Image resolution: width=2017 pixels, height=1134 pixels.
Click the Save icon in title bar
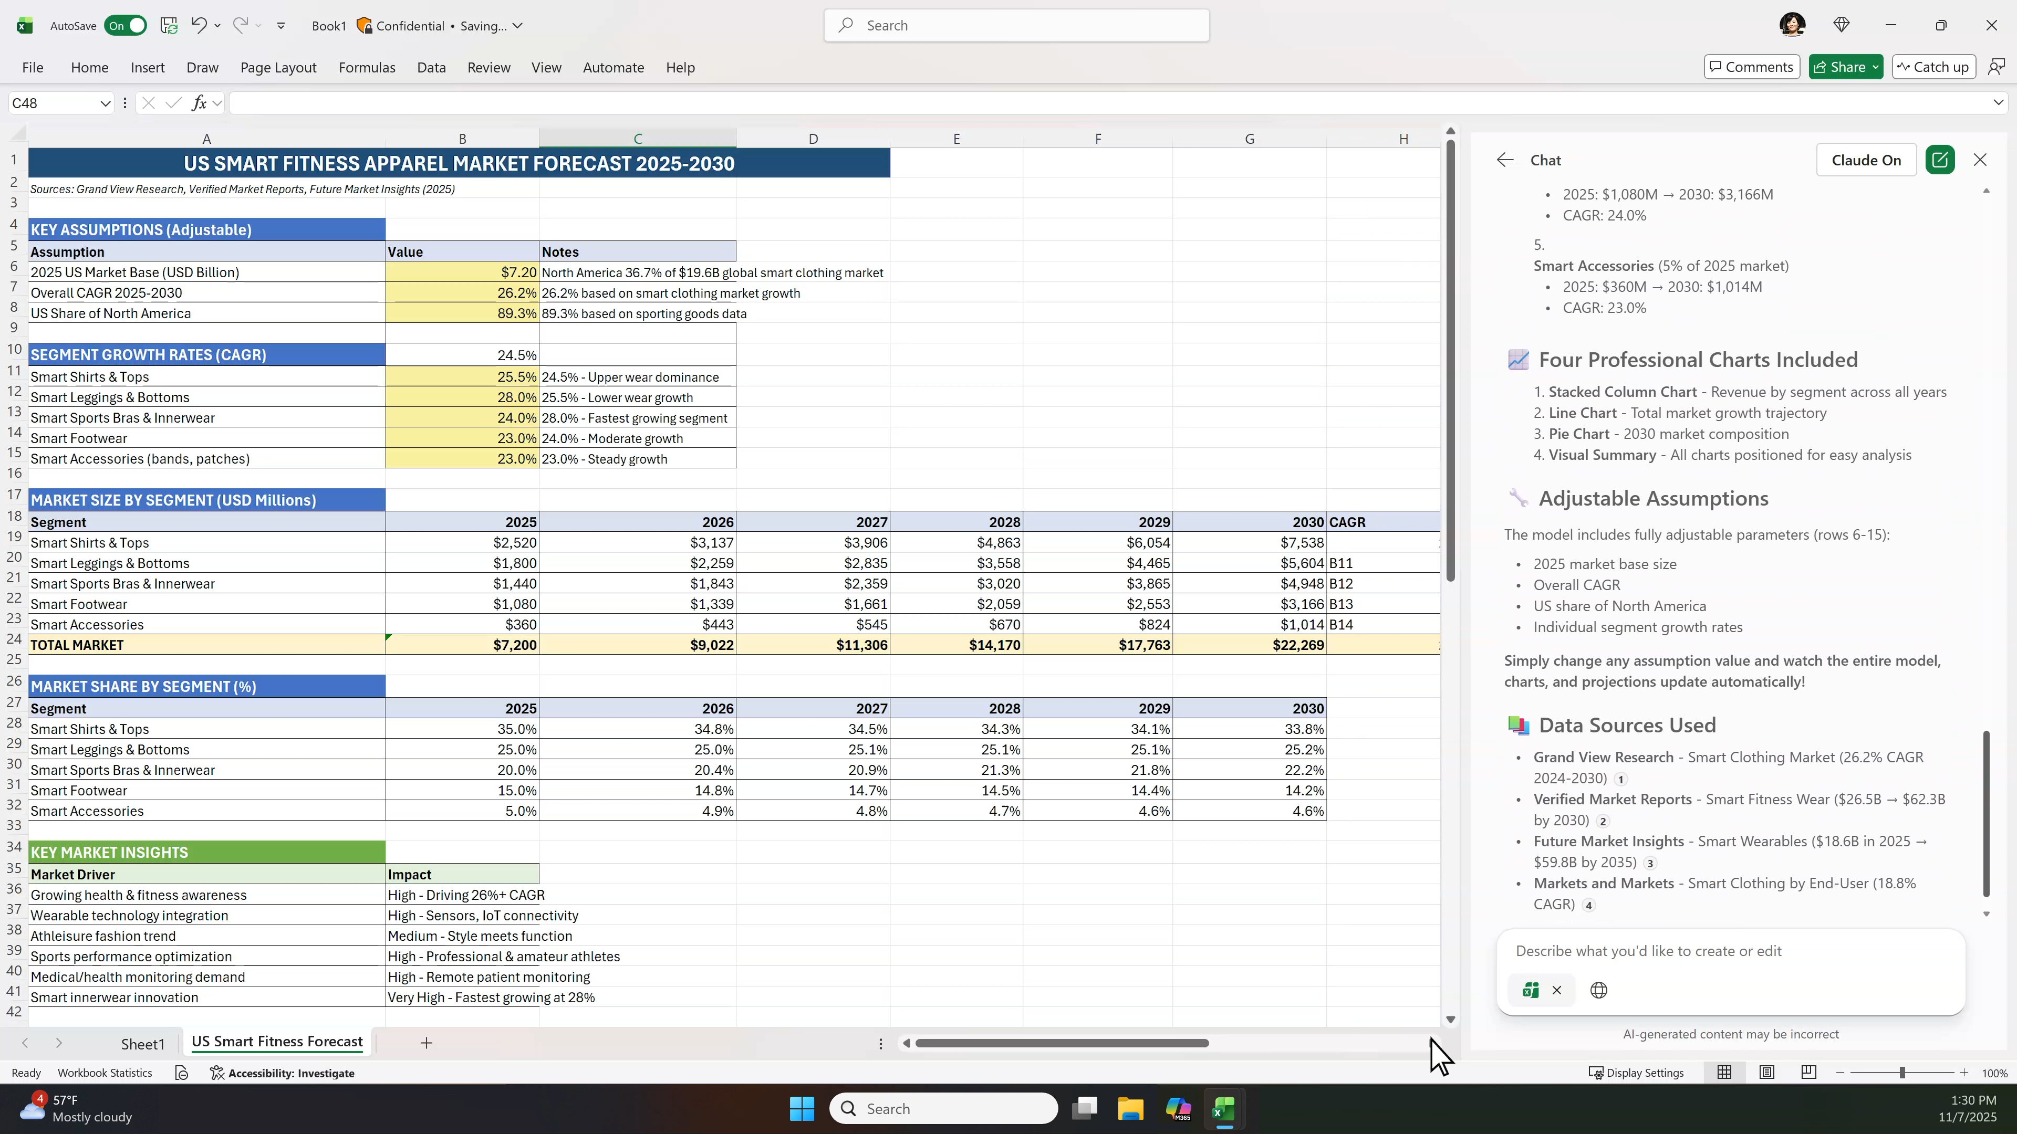tap(168, 25)
